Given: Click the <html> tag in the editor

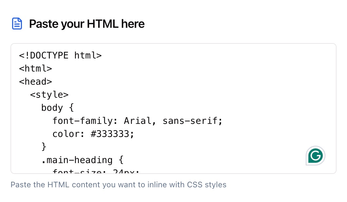Looking at the screenshot, I should [x=35, y=69].
